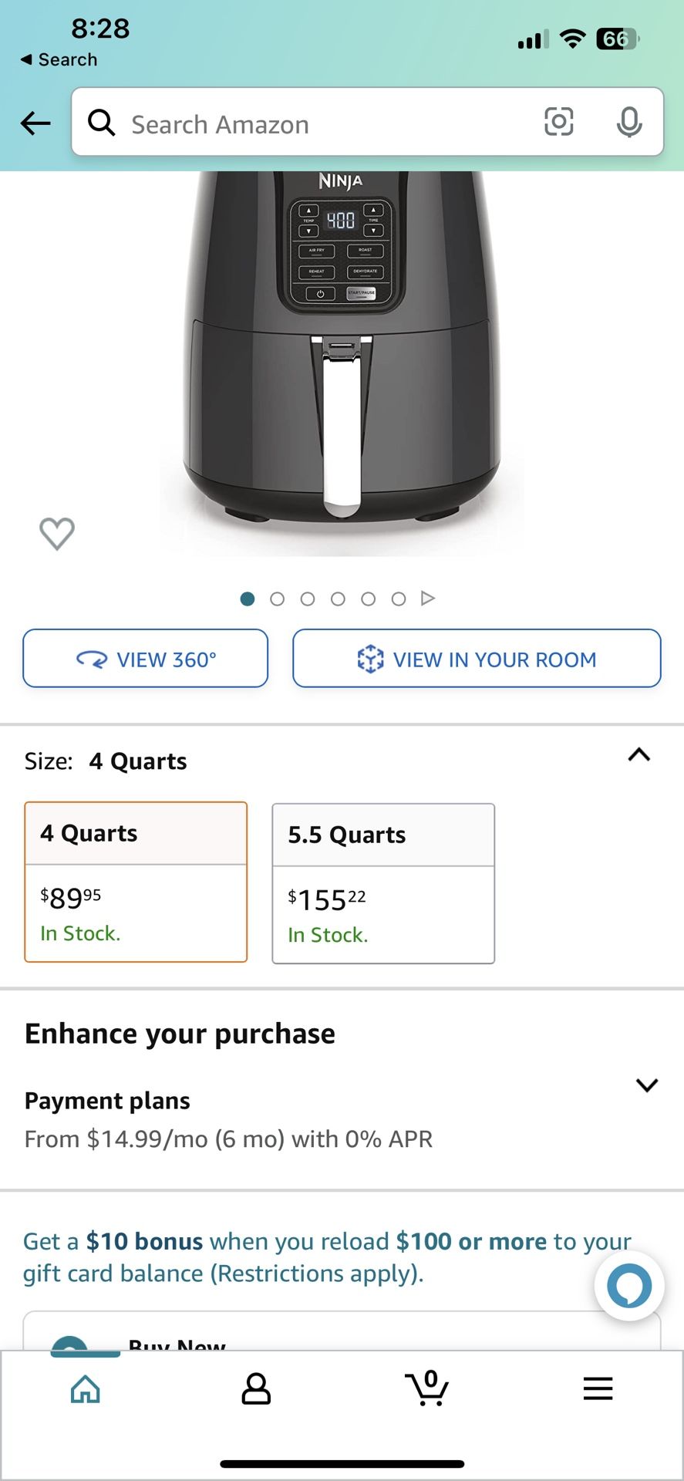The width and height of the screenshot is (684, 1481).
Task: Open the Alexa assistant bubble
Action: (x=629, y=1286)
